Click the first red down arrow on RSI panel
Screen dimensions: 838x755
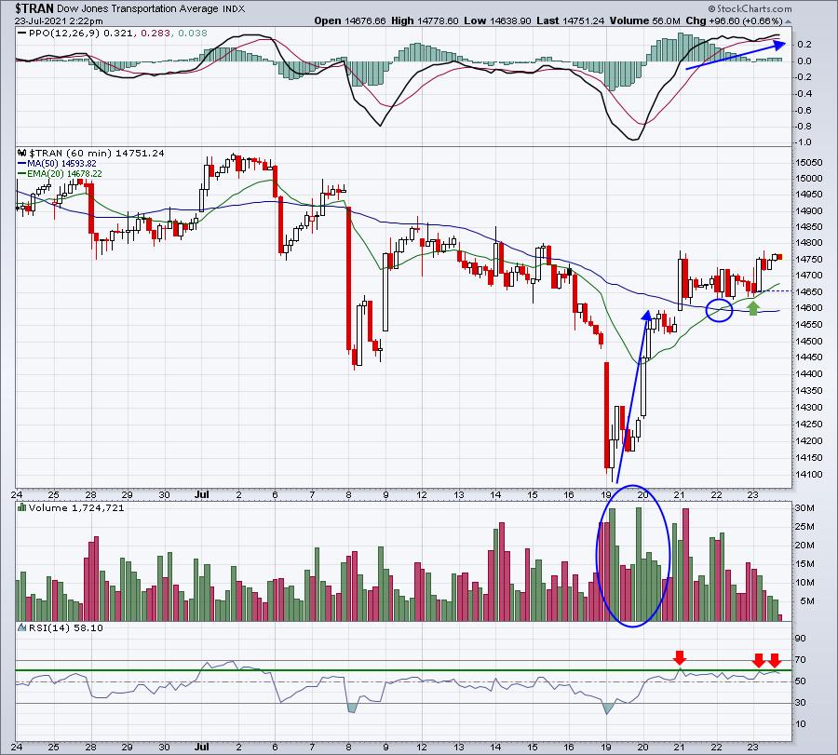click(x=680, y=658)
